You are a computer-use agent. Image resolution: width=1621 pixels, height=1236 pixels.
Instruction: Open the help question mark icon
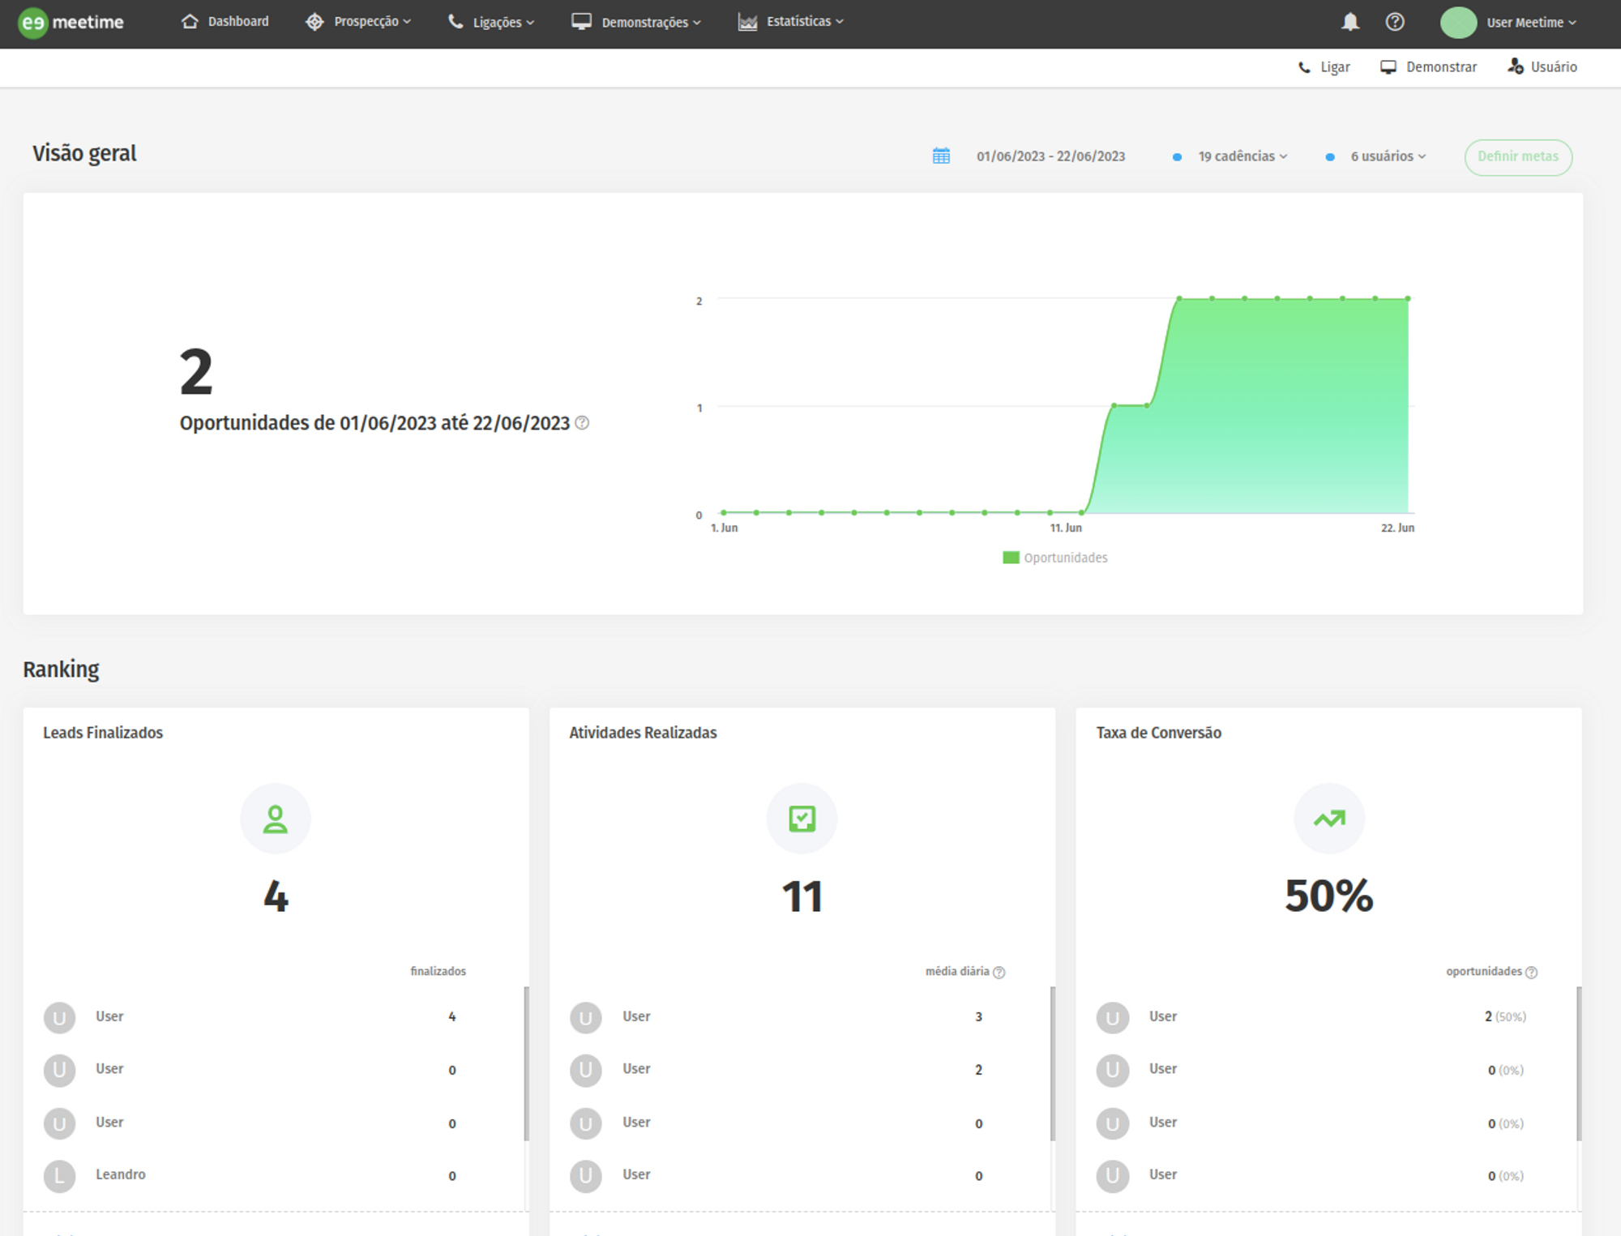[1395, 22]
